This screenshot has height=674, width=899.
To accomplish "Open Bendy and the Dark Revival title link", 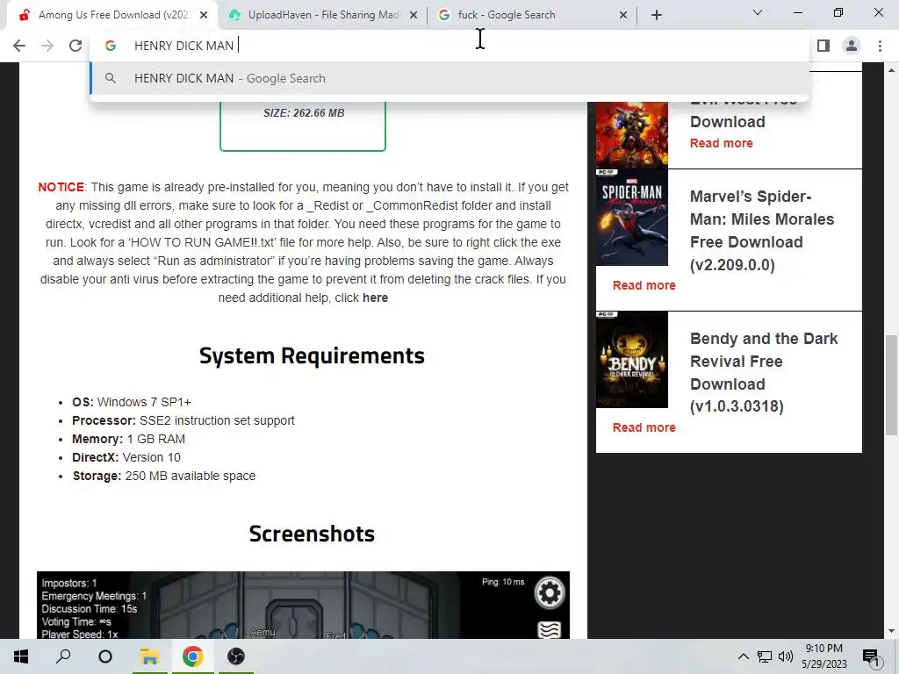I will pyautogui.click(x=764, y=372).
